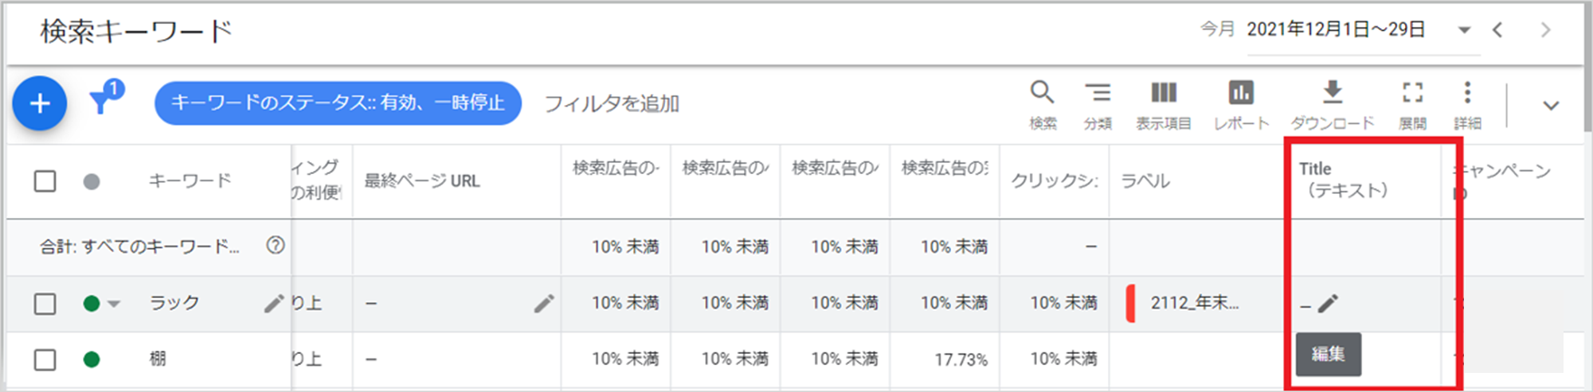
Task: Toggle the select-all checkbox in header
Action: pyautogui.click(x=45, y=181)
